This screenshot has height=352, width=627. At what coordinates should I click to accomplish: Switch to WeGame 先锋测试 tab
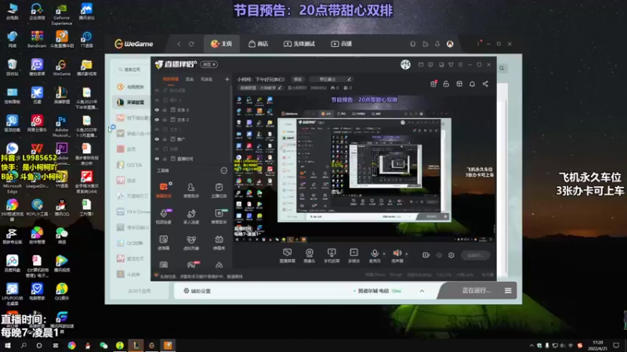tap(299, 44)
